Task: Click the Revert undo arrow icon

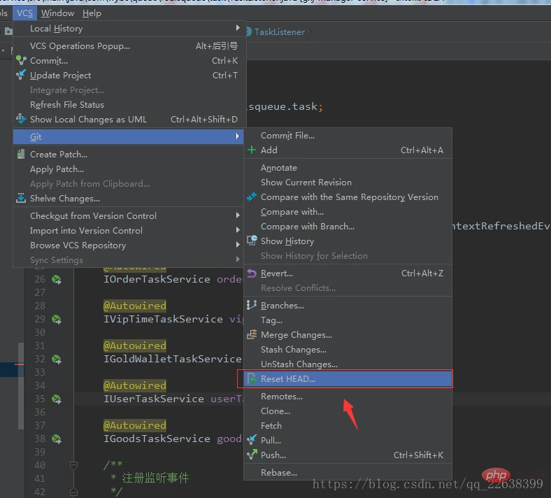Action: pos(252,273)
